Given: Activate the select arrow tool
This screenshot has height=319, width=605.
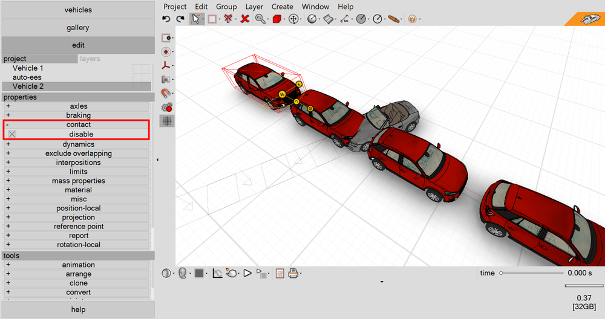Looking at the screenshot, I should coord(195,19).
